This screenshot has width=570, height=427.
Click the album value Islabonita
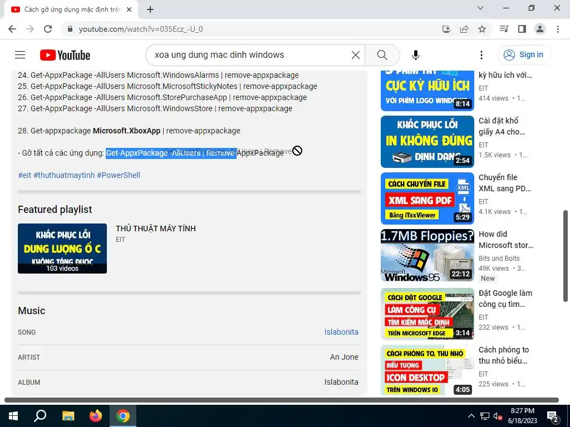[x=341, y=382]
